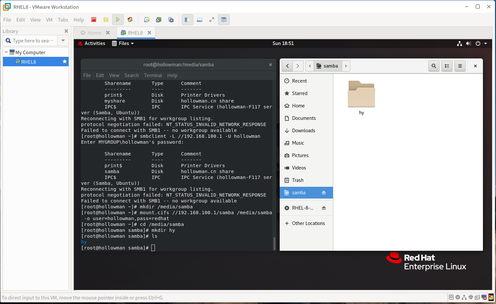Open the Files hamburger menu

coord(460,66)
